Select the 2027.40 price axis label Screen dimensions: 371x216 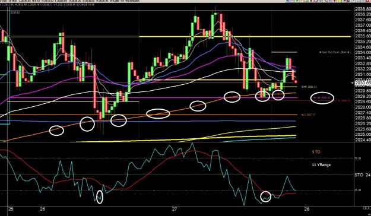[363, 113]
